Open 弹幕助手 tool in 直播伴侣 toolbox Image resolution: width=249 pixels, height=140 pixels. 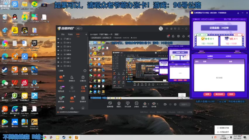[x=61, y=78]
